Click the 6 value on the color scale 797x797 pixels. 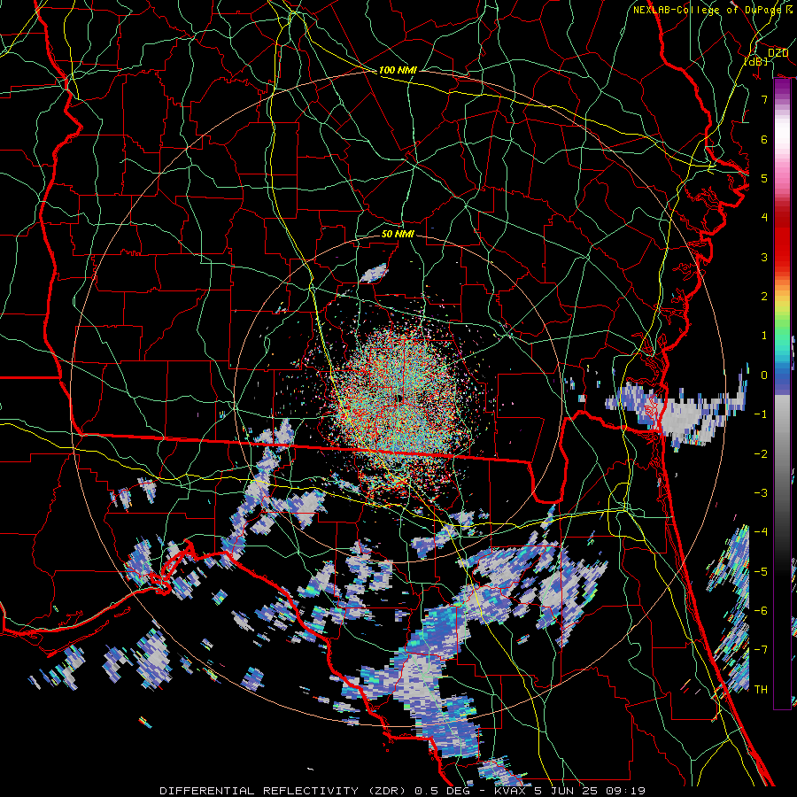click(764, 139)
